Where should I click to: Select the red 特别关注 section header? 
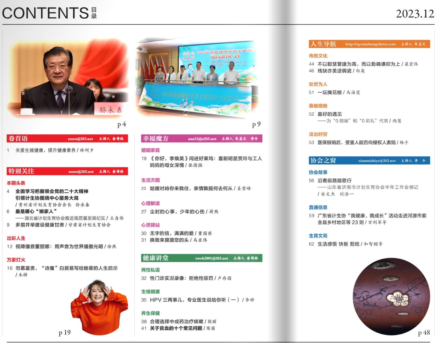67,171
